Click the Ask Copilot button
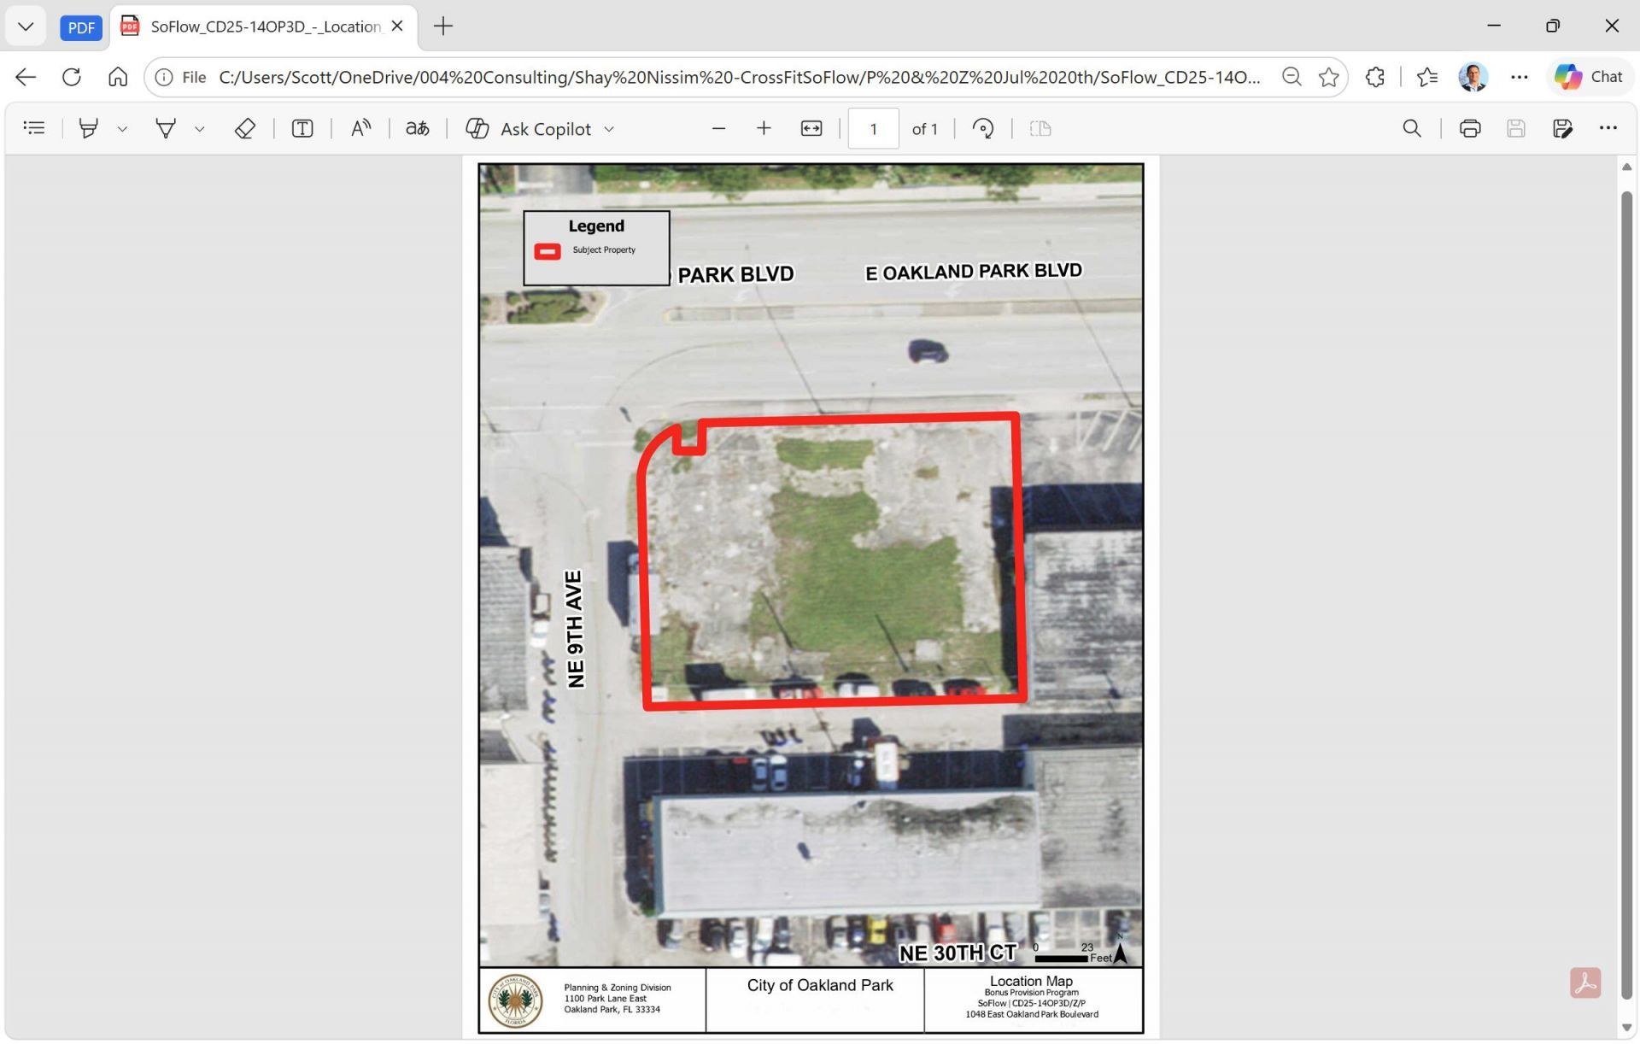 (529, 128)
